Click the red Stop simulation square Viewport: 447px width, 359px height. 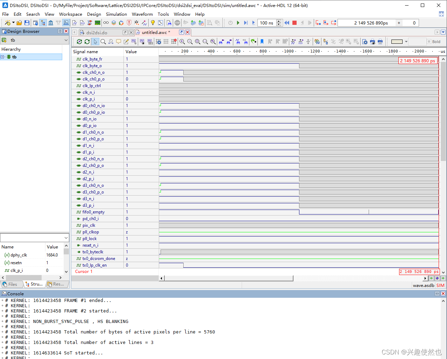coord(295,23)
